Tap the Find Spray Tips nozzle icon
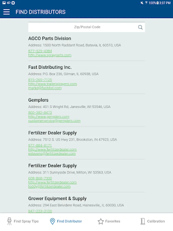173x231 pixels. (x=9, y=221)
